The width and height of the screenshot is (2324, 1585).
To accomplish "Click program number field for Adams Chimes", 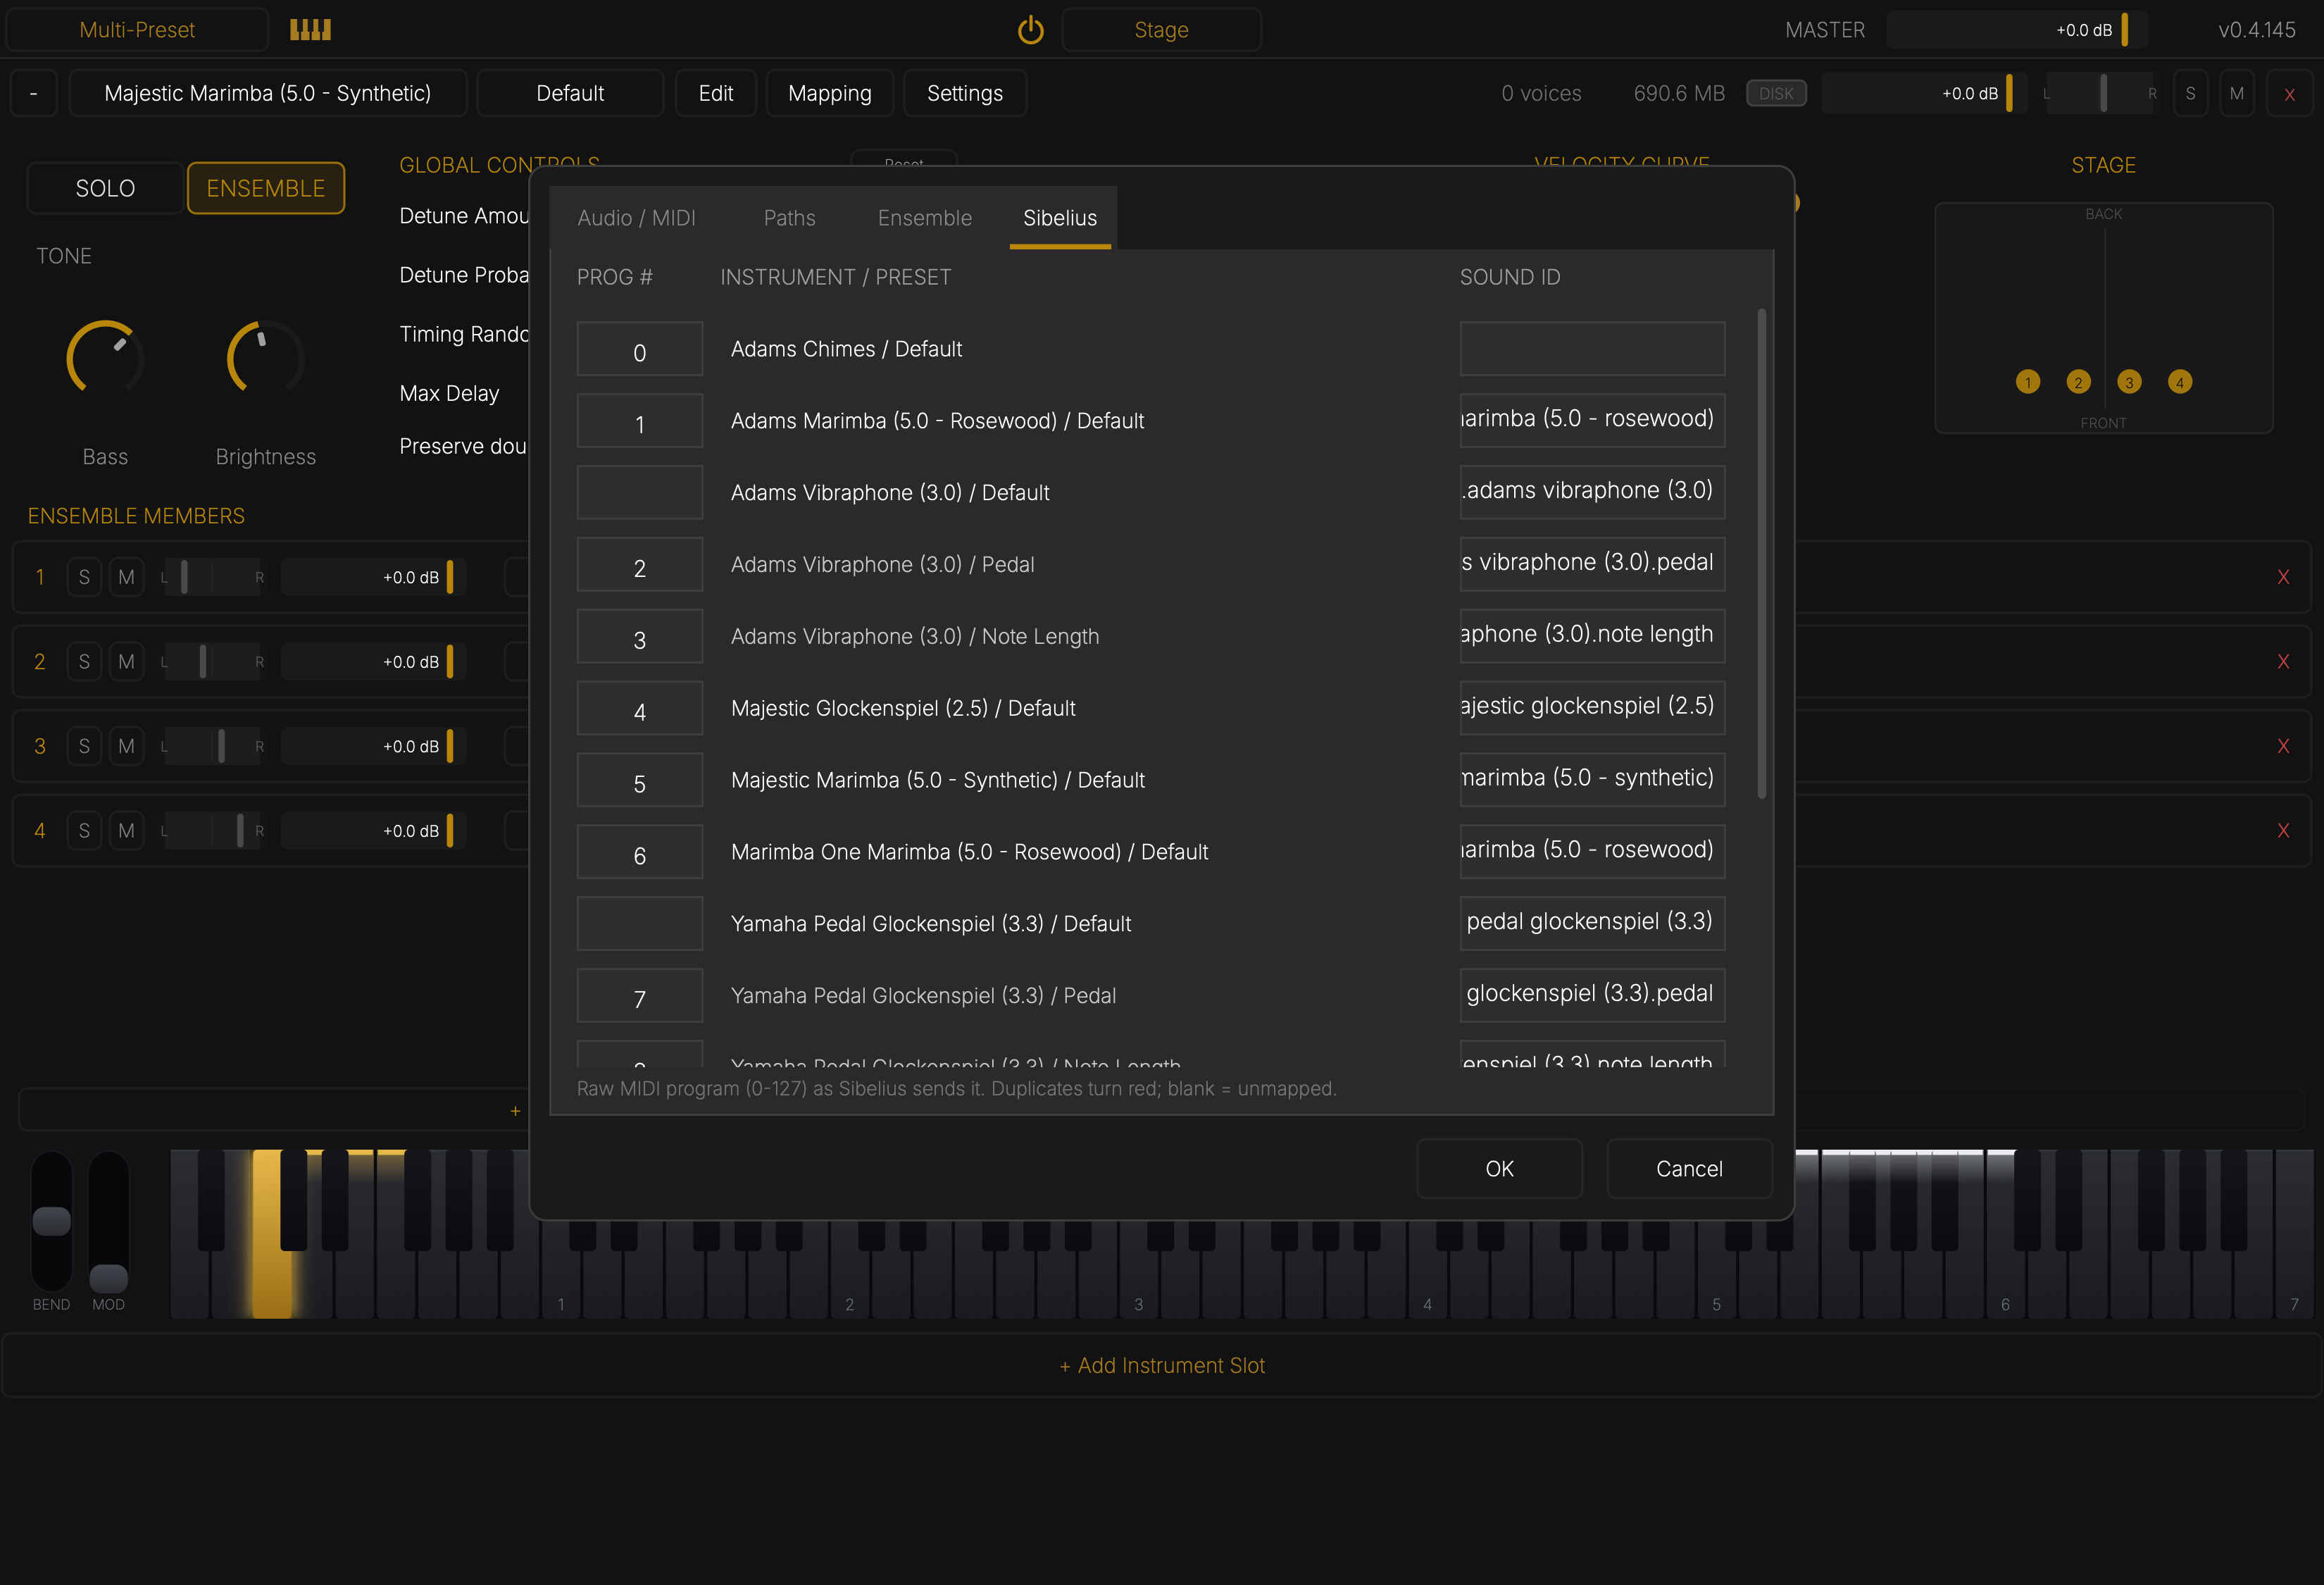I will point(640,349).
